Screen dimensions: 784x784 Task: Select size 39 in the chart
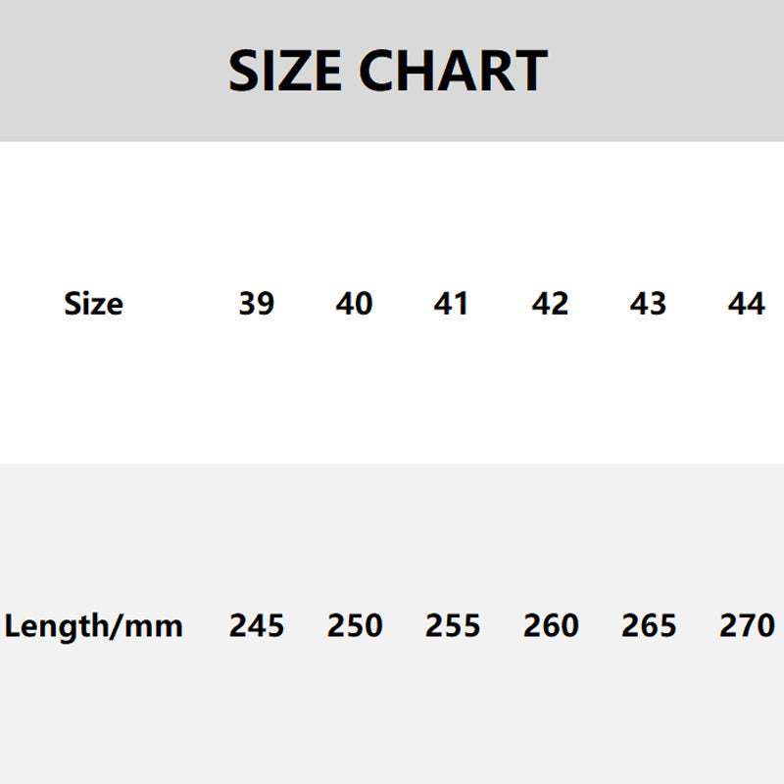click(256, 304)
